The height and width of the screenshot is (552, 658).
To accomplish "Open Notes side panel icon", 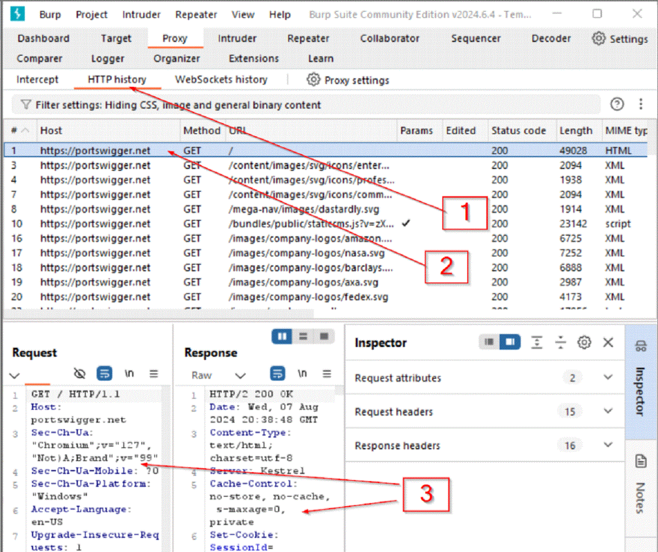I will [641, 462].
